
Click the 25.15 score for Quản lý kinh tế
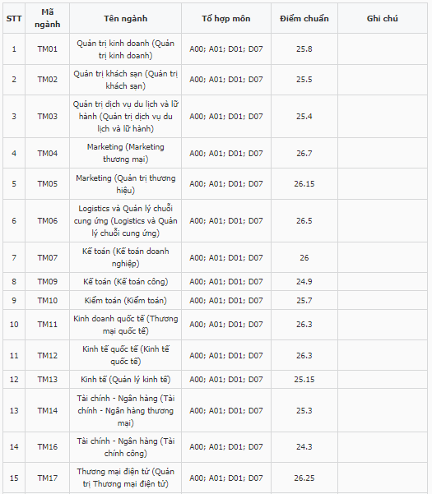click(x=304, y=379)
